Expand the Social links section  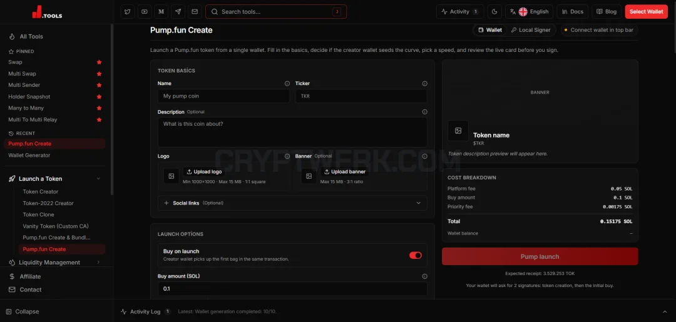(x=292, y=203)
